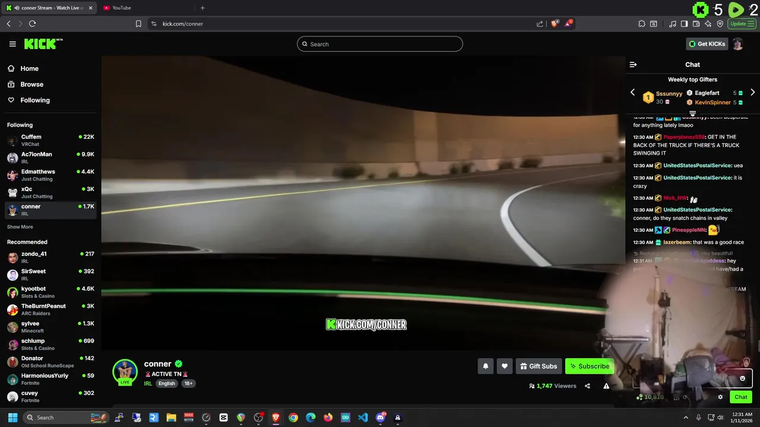
Task: Open browser extensions puzzle icon
Action: click(641, 24)
